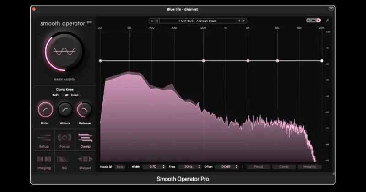Select B state in A/B compare

(318, 21)
